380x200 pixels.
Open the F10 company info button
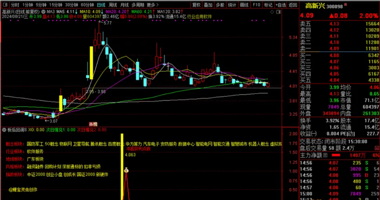pyautogui.click(x=257, y=5)
